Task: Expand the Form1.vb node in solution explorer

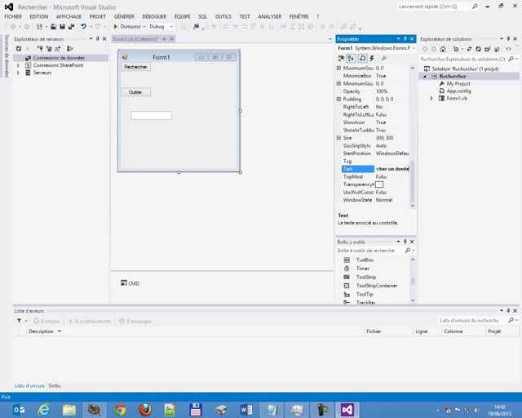Action: point(431,98)
